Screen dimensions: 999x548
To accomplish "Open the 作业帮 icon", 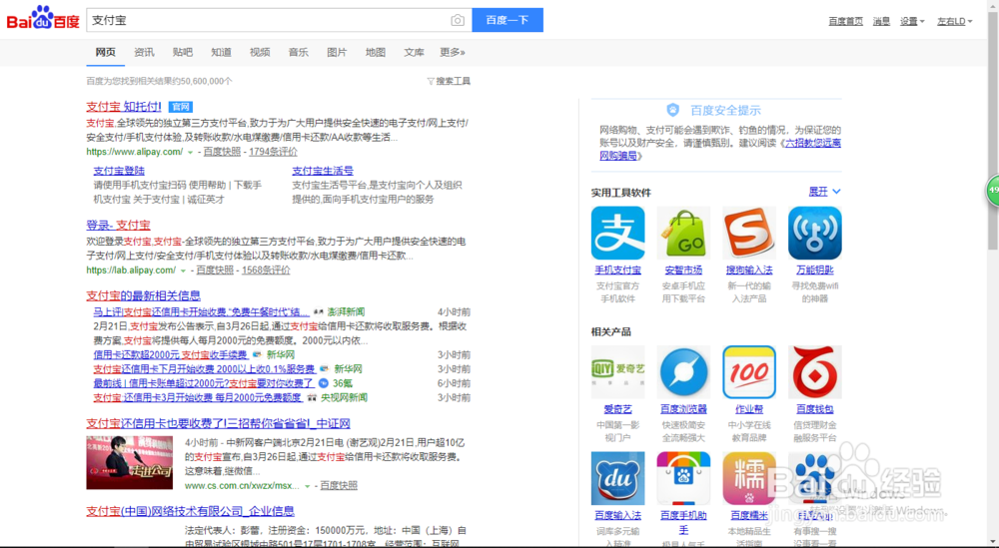I will 748,372.
